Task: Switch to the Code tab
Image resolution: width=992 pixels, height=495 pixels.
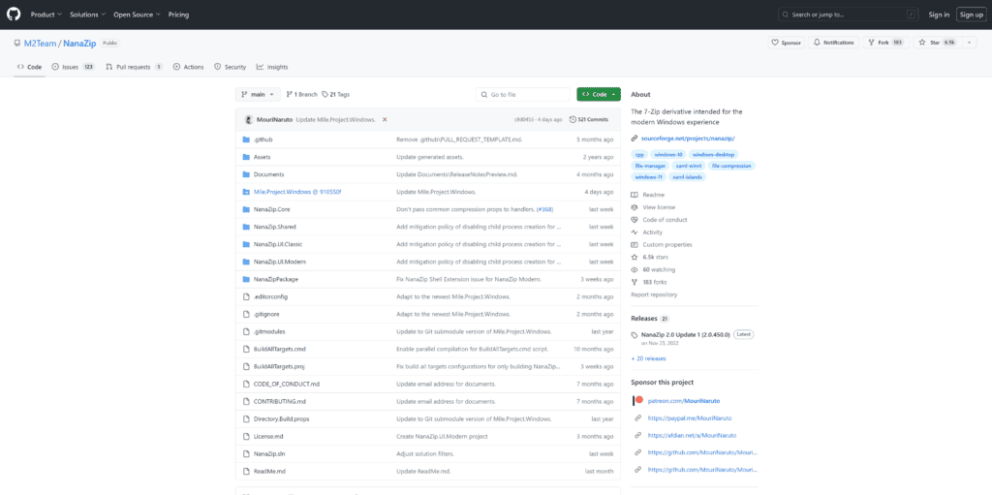Action: (29, 67)
